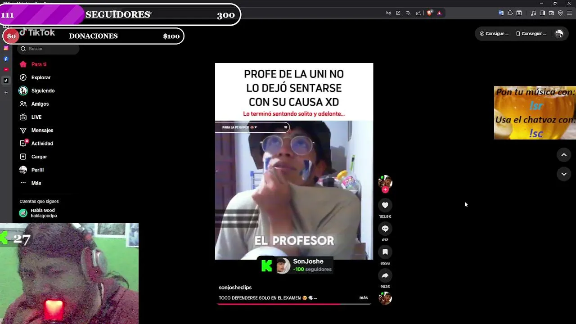Follow creator with red plus badge
Screen dimensions: 576x324
tap(385, 190)
